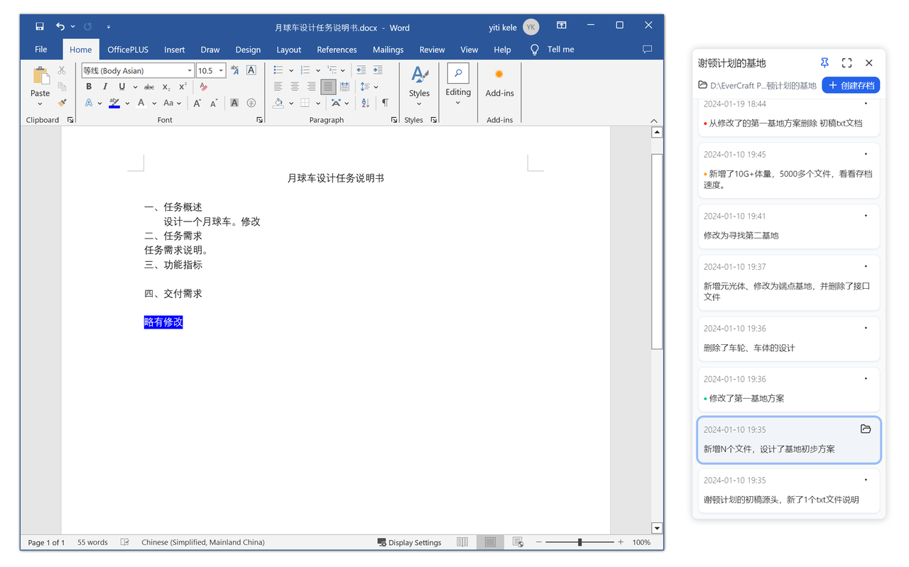Switch to the Review ribbon tab

tap(432, 49)
